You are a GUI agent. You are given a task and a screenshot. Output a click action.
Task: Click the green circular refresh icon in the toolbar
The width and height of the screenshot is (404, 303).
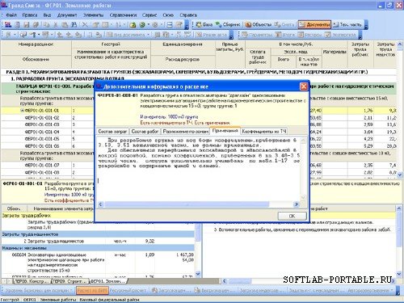coord(142,25)
